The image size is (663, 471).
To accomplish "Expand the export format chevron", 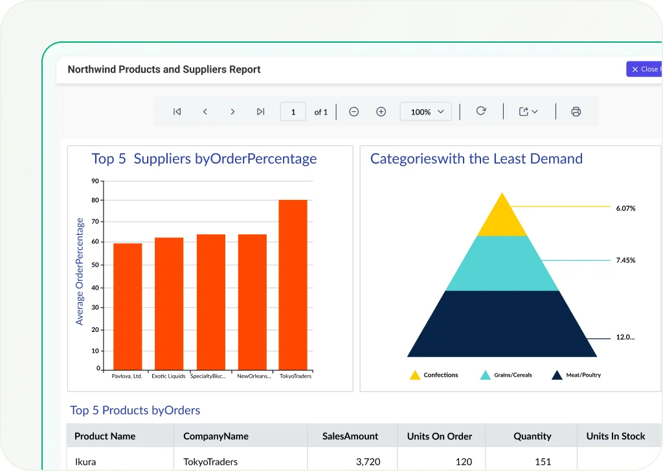I will point(536,111).
